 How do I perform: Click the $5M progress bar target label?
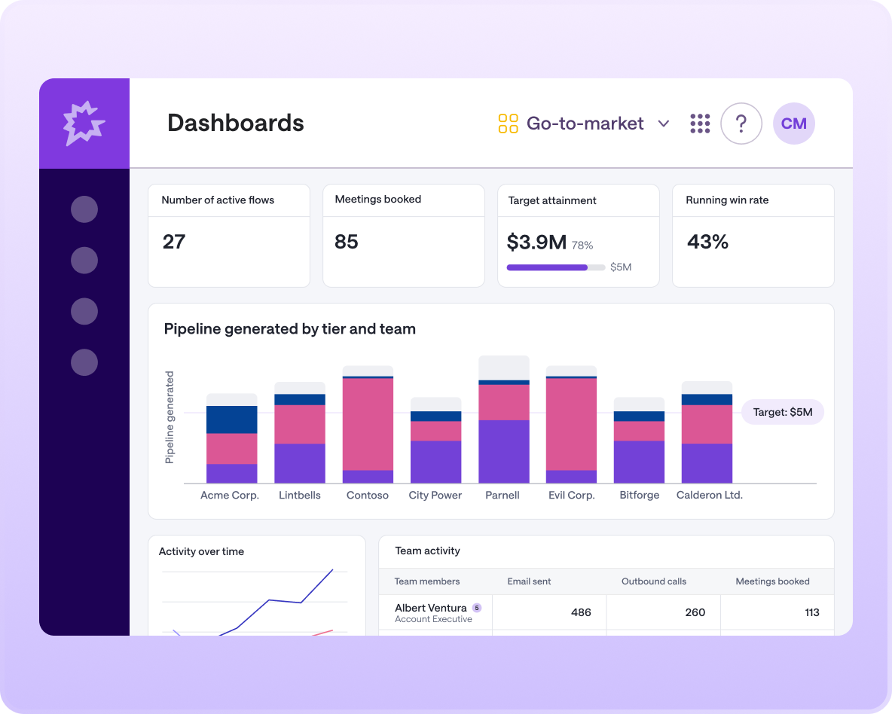tap(621, 267)
